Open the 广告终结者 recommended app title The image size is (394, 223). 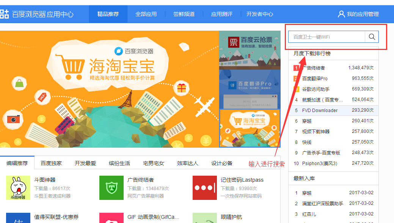141,180
